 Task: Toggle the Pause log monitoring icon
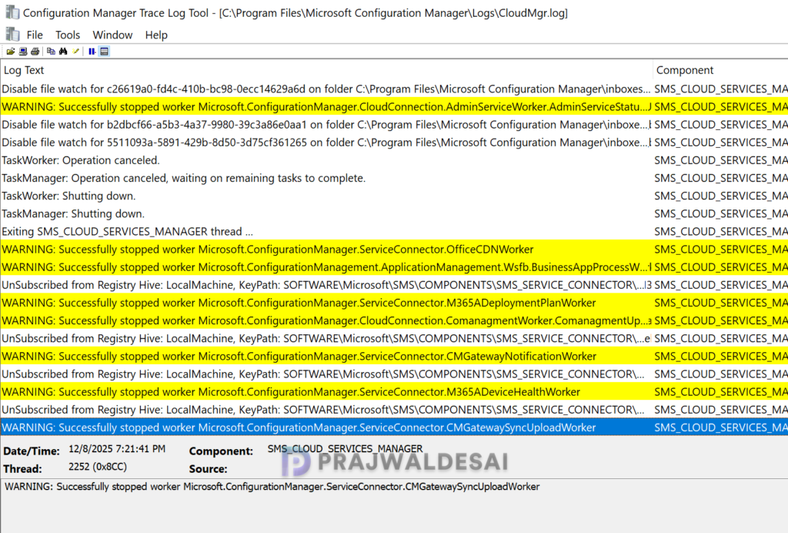pos(92,52)
